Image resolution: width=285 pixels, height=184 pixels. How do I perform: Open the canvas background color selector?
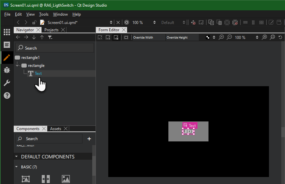point(208,37)
